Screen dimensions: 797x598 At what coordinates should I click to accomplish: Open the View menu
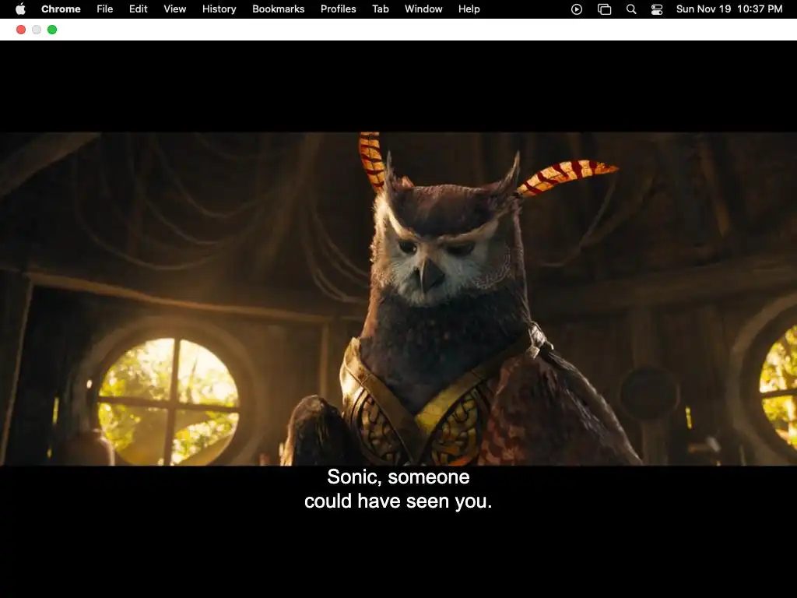(175, 9)
